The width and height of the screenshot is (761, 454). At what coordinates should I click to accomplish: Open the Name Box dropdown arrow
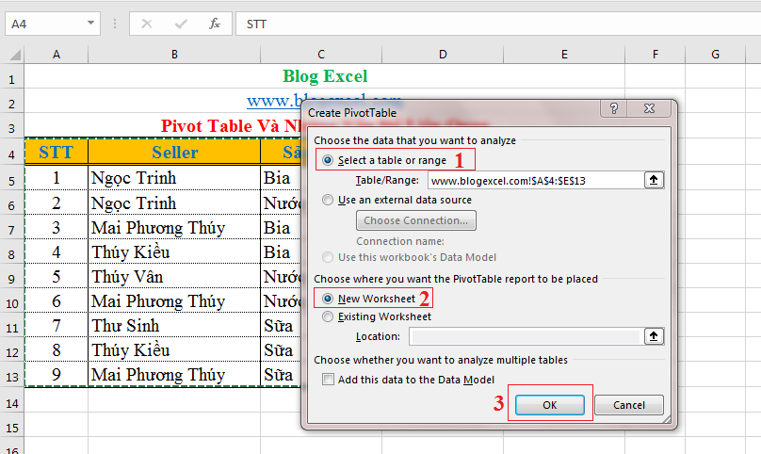tap(90, 24)
